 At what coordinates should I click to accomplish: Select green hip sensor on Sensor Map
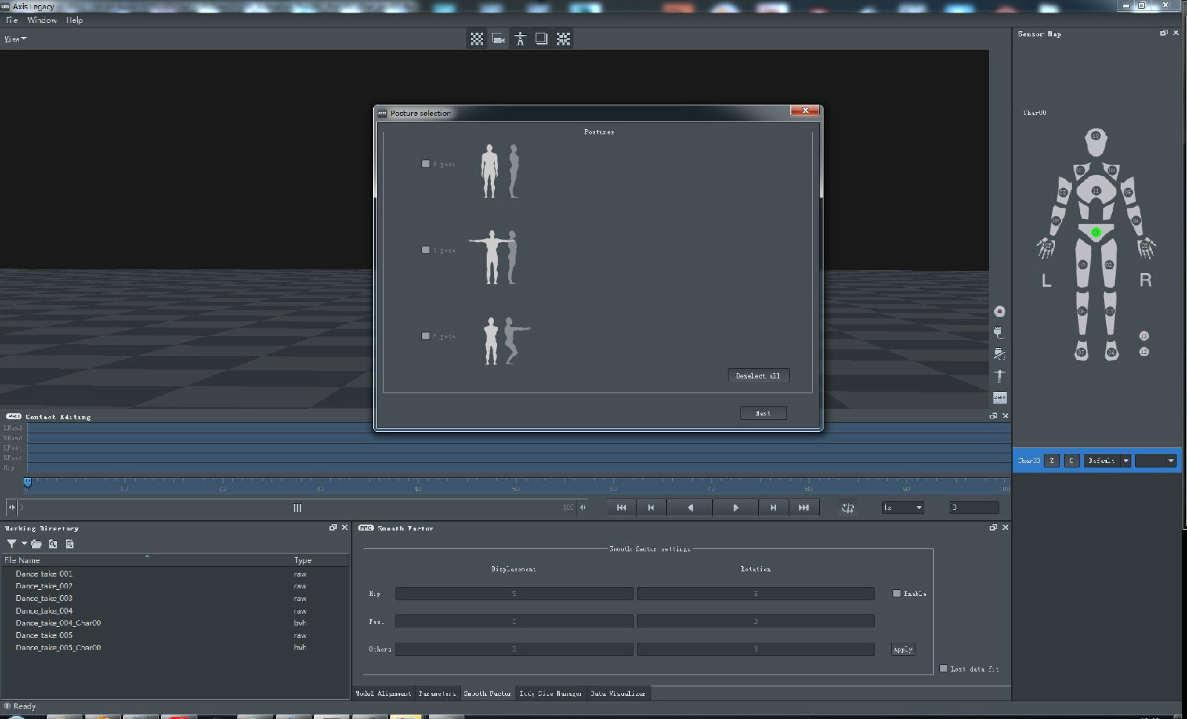1096,233
